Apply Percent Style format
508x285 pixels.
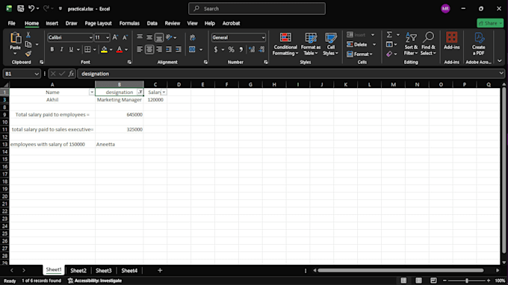pos(231,49)
